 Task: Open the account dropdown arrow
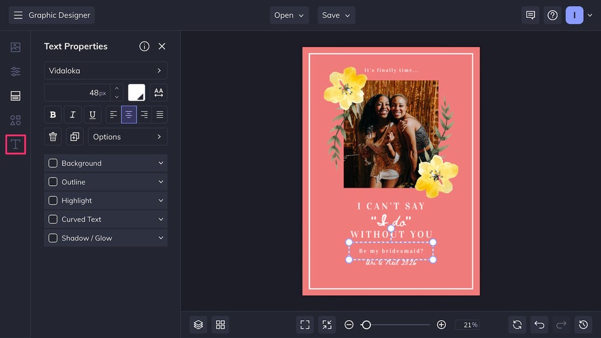click(590, 15)
